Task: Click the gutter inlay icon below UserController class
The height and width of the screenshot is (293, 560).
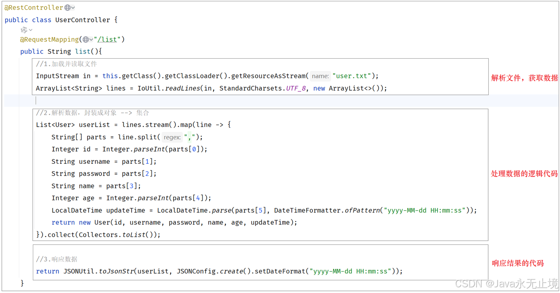Action: tap(24, 30)
